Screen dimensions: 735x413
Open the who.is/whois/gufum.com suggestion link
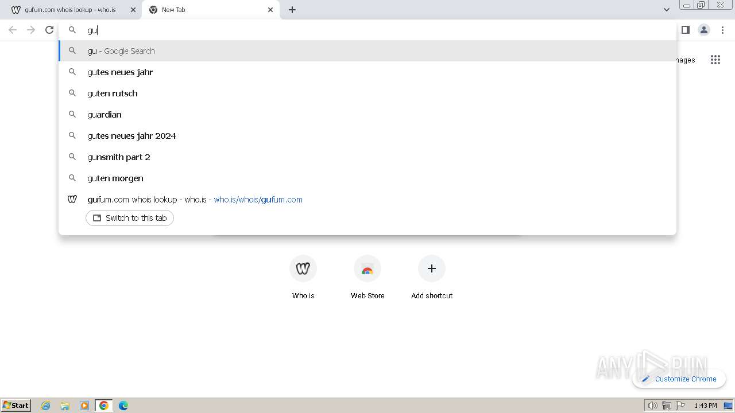(258, 200)
